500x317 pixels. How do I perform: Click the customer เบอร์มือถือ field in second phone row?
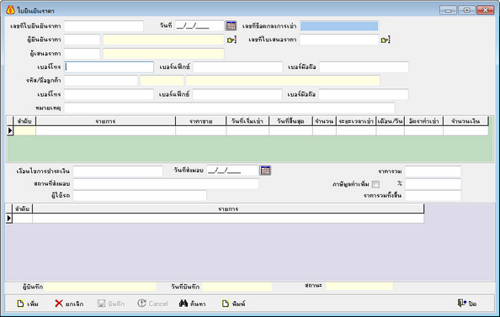point(364,94)
